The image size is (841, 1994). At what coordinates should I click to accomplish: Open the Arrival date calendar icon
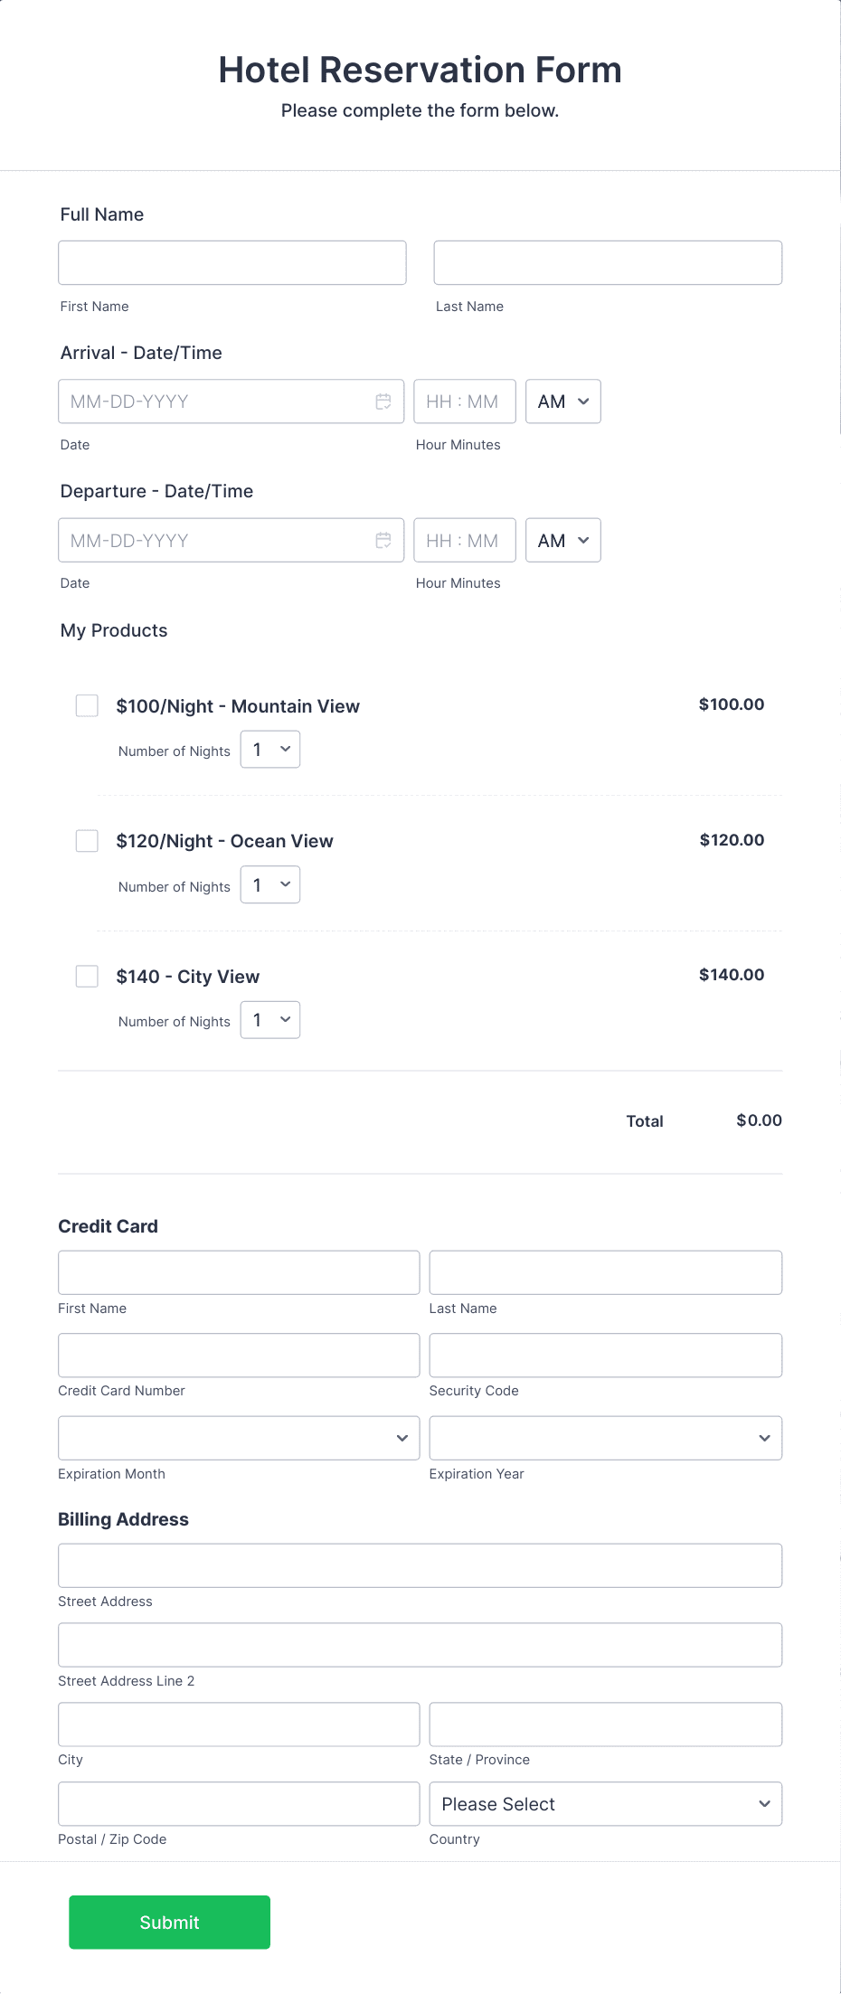(383, 402)
